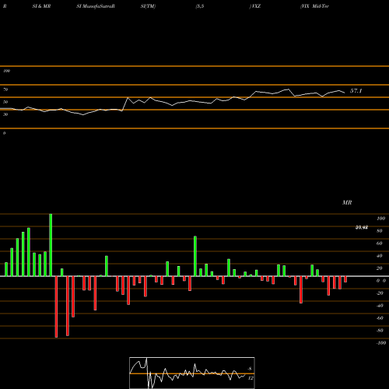
Task: Click the MR panel title label
Action: (347, 202)
